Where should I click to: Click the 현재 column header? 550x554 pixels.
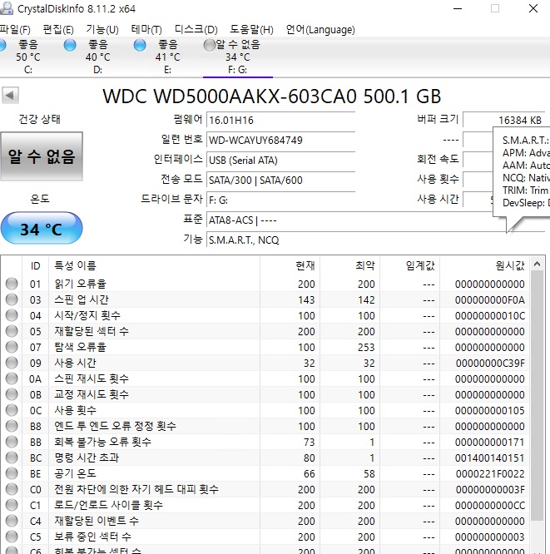[x=290, y=265]
